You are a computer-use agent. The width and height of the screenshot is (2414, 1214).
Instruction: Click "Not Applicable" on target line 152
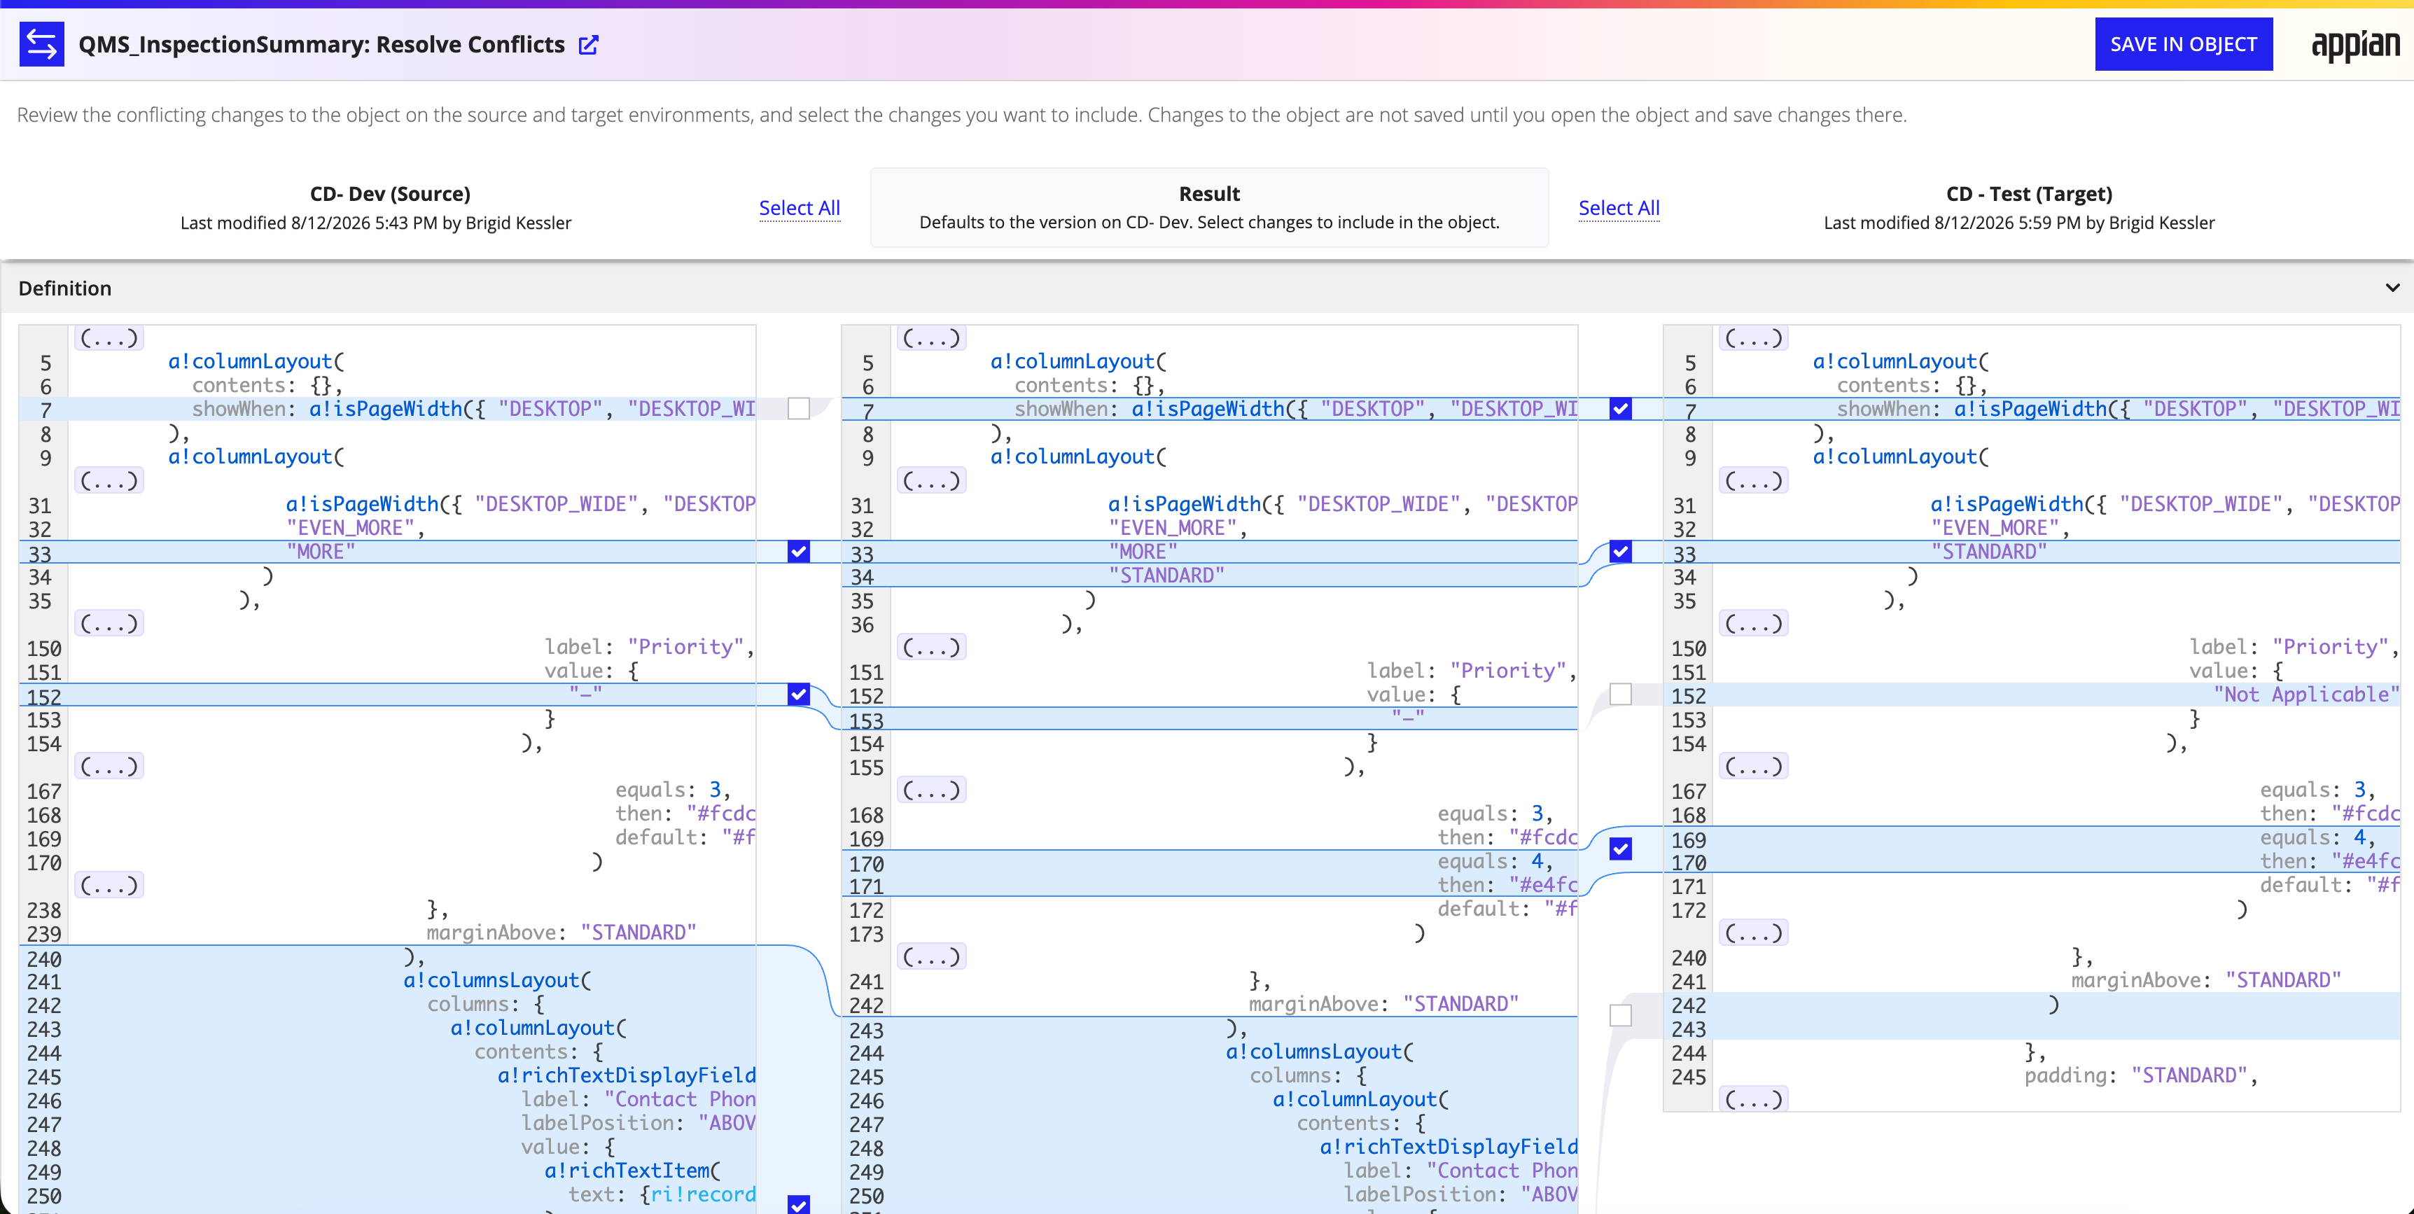pos(2306,695)
